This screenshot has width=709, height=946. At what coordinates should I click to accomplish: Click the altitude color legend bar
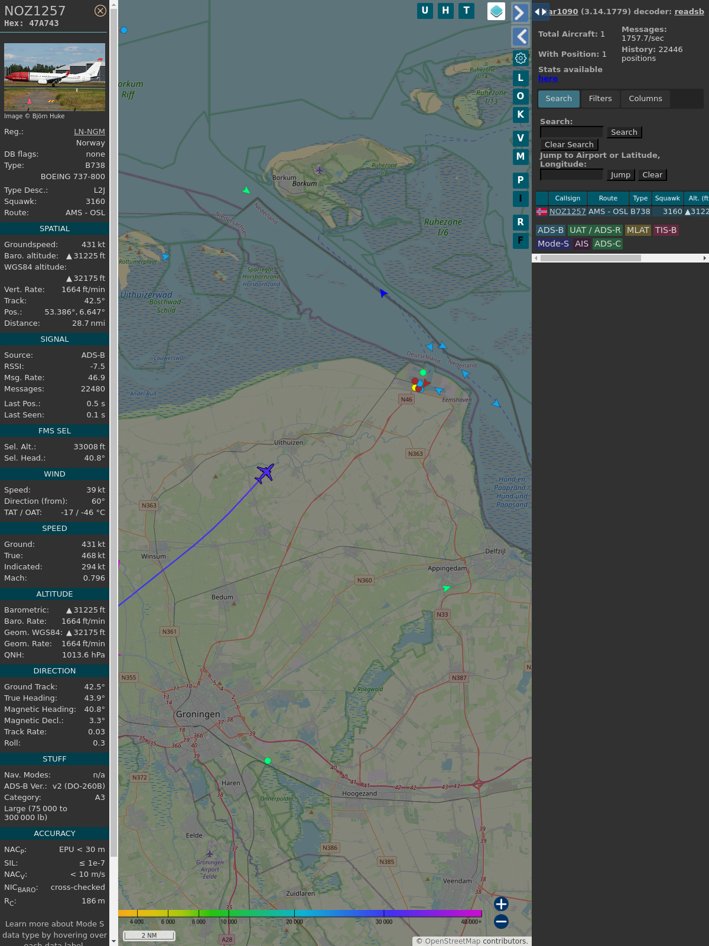300,913
